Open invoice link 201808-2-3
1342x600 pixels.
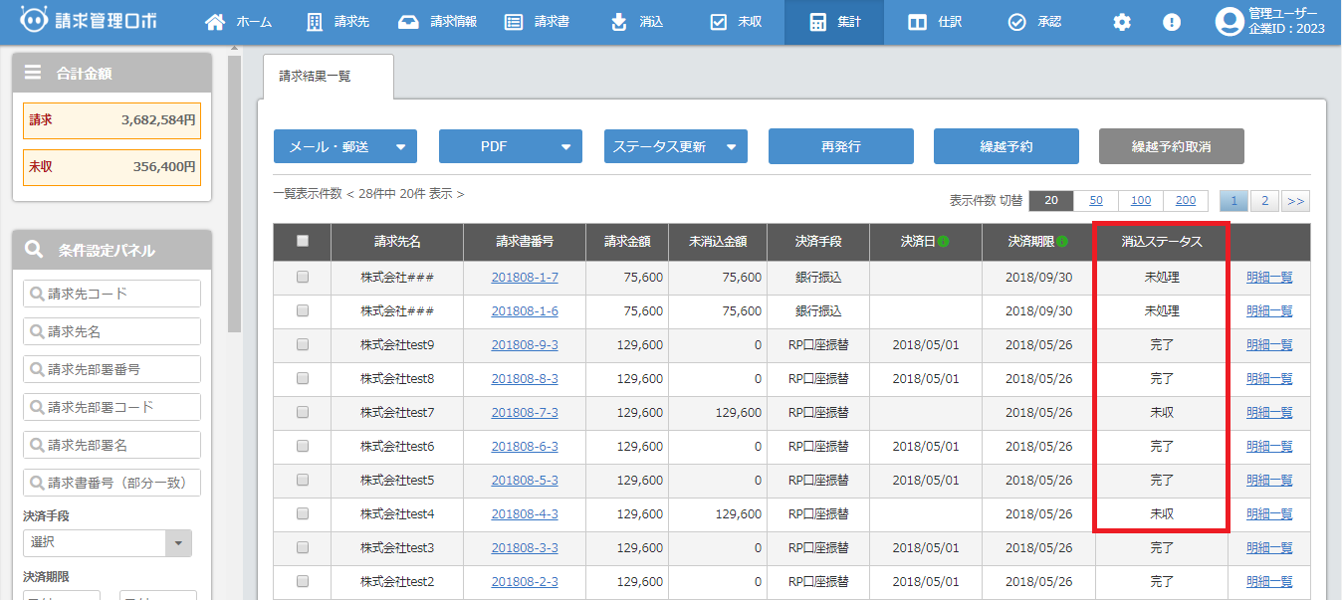click(525, 581)
